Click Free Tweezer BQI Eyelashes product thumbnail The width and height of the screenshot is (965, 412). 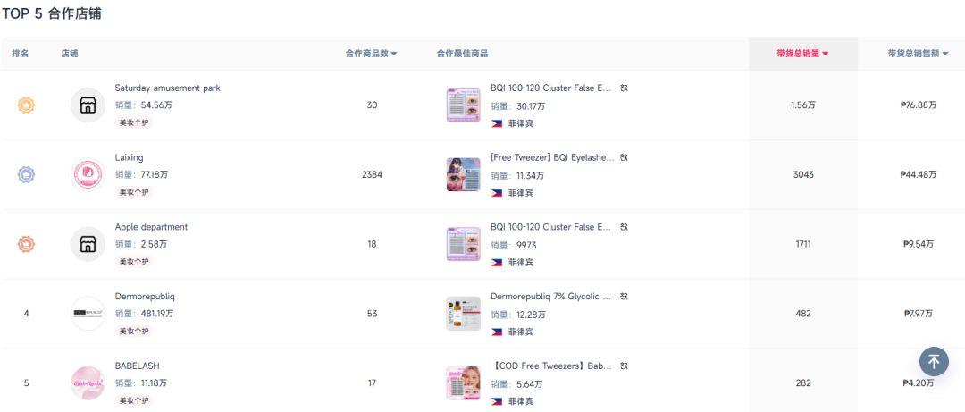coord(463,175)
